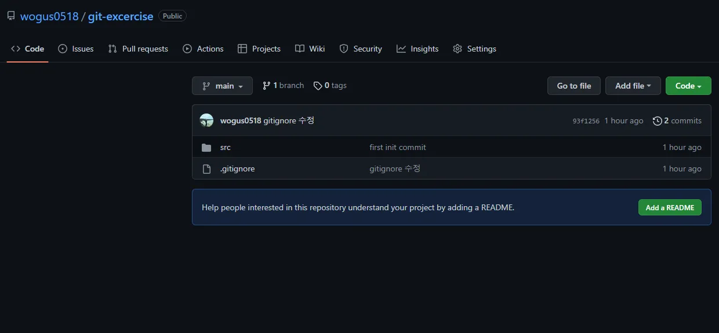Click the 1 hour ago timestamp in commit header

tap(624, 120)
